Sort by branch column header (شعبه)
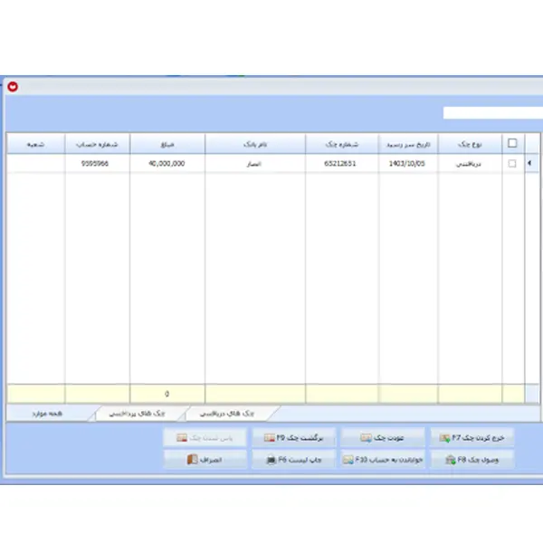543x543 pixels. click(x=35, y=144)
